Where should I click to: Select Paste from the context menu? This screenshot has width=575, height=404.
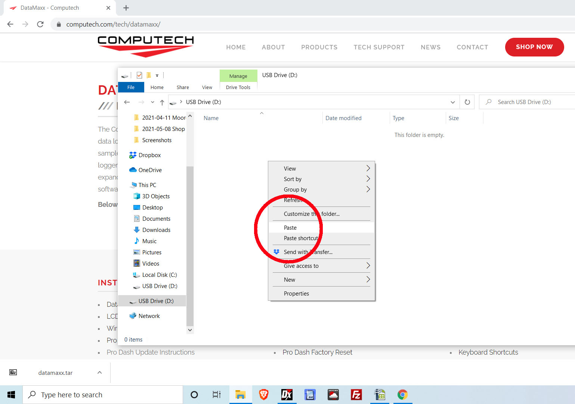click(290, 227)
